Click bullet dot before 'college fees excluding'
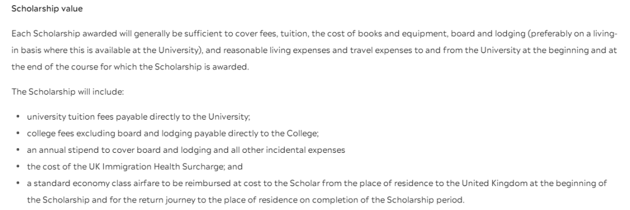630x210 pixels. pyautogui.click(x=17, y=134)
